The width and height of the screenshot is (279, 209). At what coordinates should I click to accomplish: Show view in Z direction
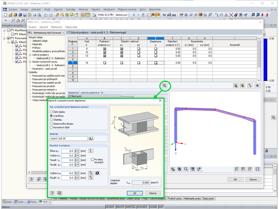tap(250, 169)
